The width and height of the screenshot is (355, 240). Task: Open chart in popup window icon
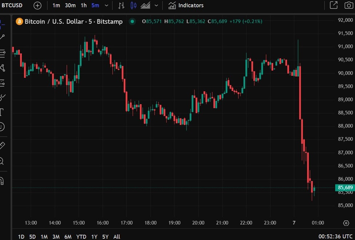[334, 5]
